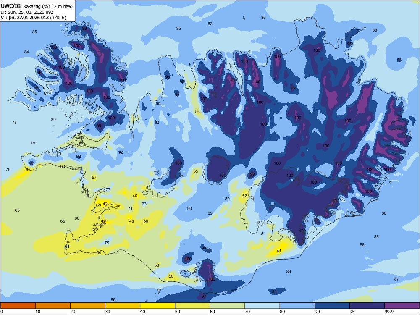The height and width of the screenshot is (315, 420).
Task: Select the orange 10–20 legend swatch
Action: point(53,306)
